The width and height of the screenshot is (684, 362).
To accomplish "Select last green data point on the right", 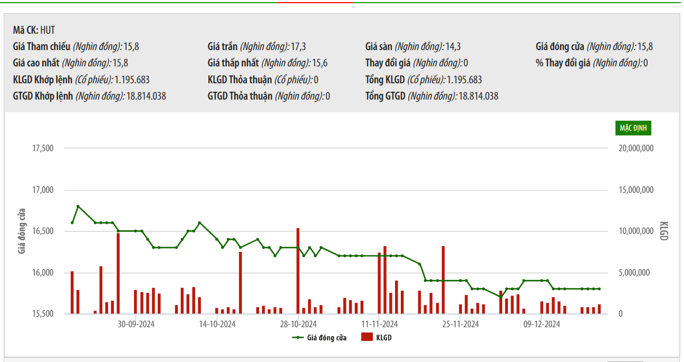I will pos(600,289).
